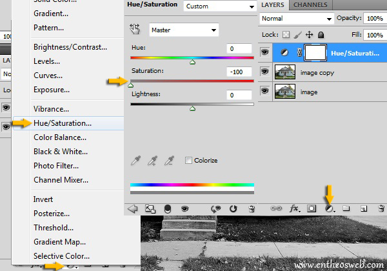
Task: Open the Master channel dropdown
Action: 184,30
